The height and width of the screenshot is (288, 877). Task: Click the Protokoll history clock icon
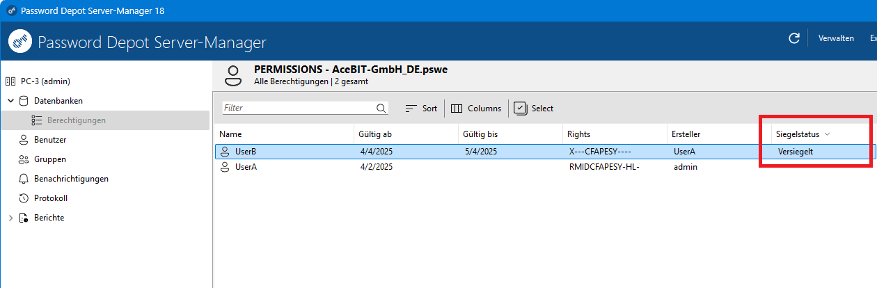(23, 198)
